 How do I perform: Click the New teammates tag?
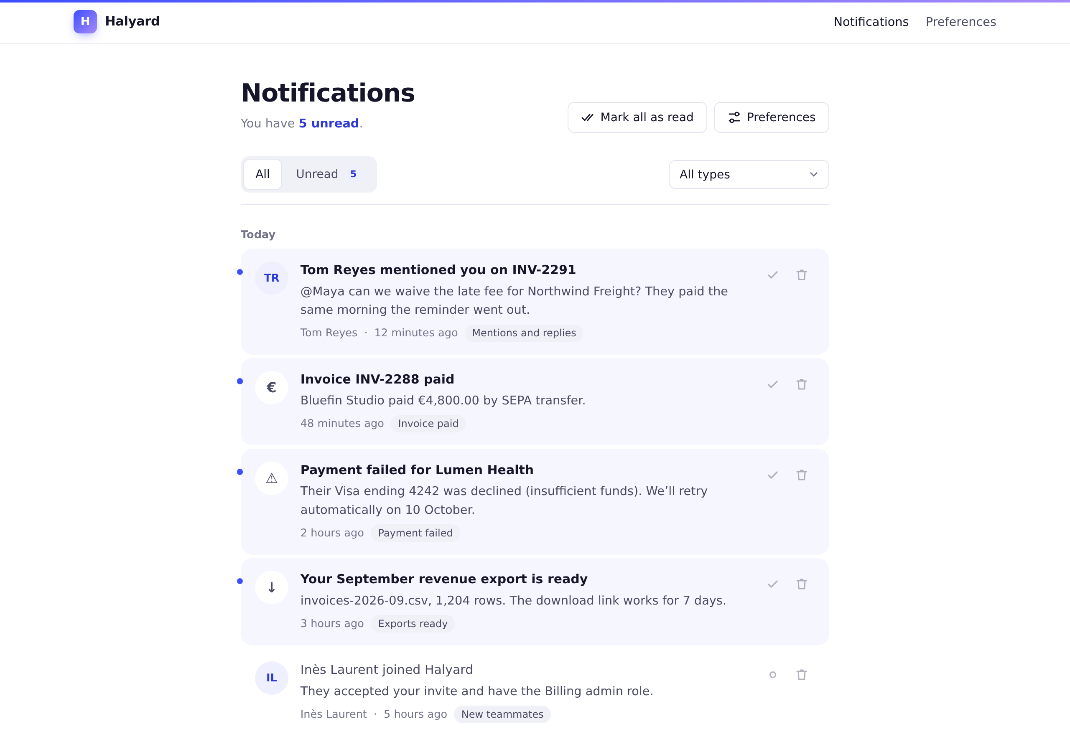click(x=502, y=714)
